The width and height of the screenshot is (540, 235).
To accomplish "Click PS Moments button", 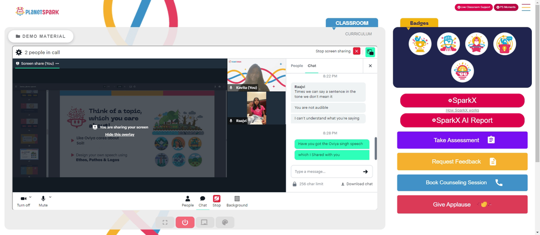I will pyautogui.click(x=506, y=7).
